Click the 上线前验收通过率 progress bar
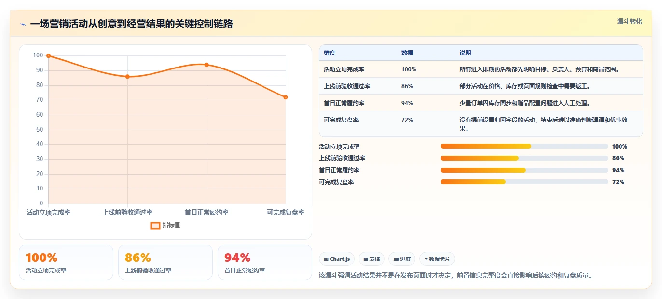The width and height of the screenshot is (662, 299). (524, 158)
